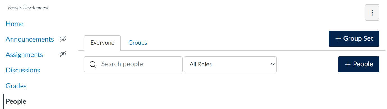387x109 pixels.
Task: Navigate to Discussions
Action: [23, 70]
